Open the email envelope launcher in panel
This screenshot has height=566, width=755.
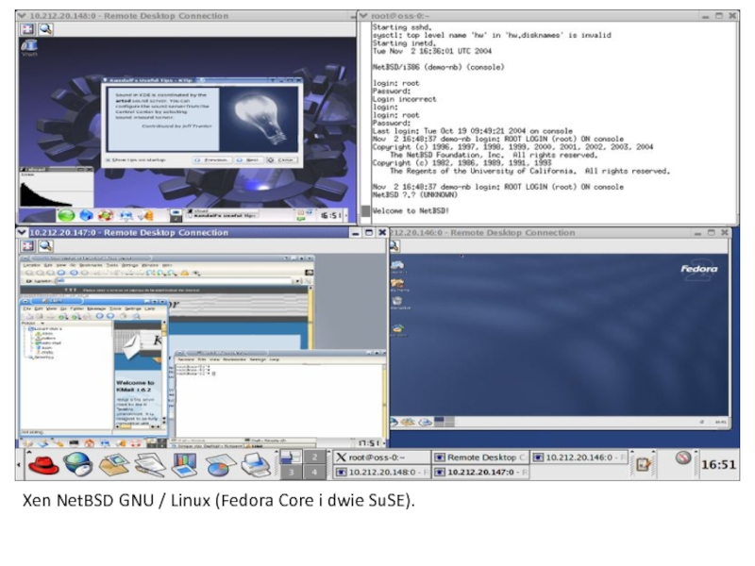[x=113, y=464]
